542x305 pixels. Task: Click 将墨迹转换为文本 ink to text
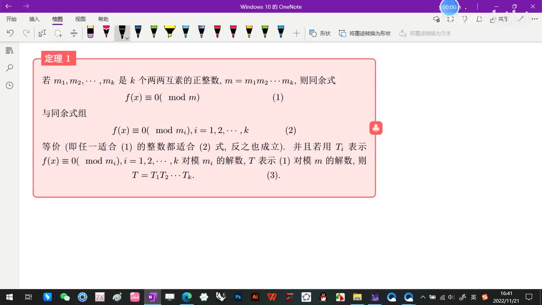coord(425,33)
